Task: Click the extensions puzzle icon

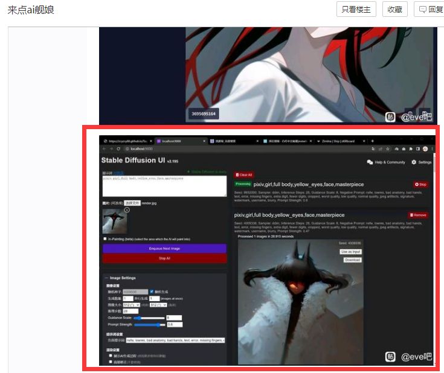Action: pos(411,149)
